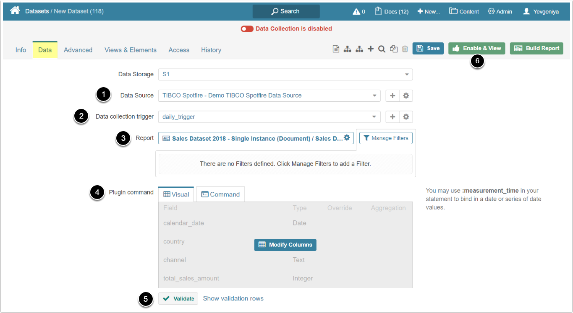Click the calendar_date field row
The image size is (573, 313).
tap(285, 223)
